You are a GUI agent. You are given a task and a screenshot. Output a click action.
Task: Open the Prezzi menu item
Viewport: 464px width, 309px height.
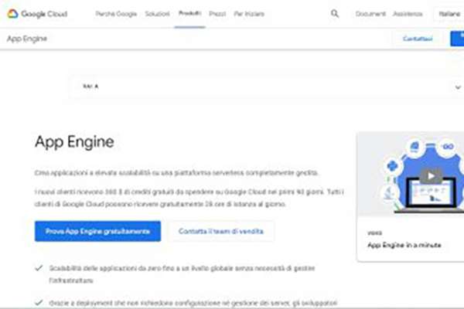(x=217, y=14)
